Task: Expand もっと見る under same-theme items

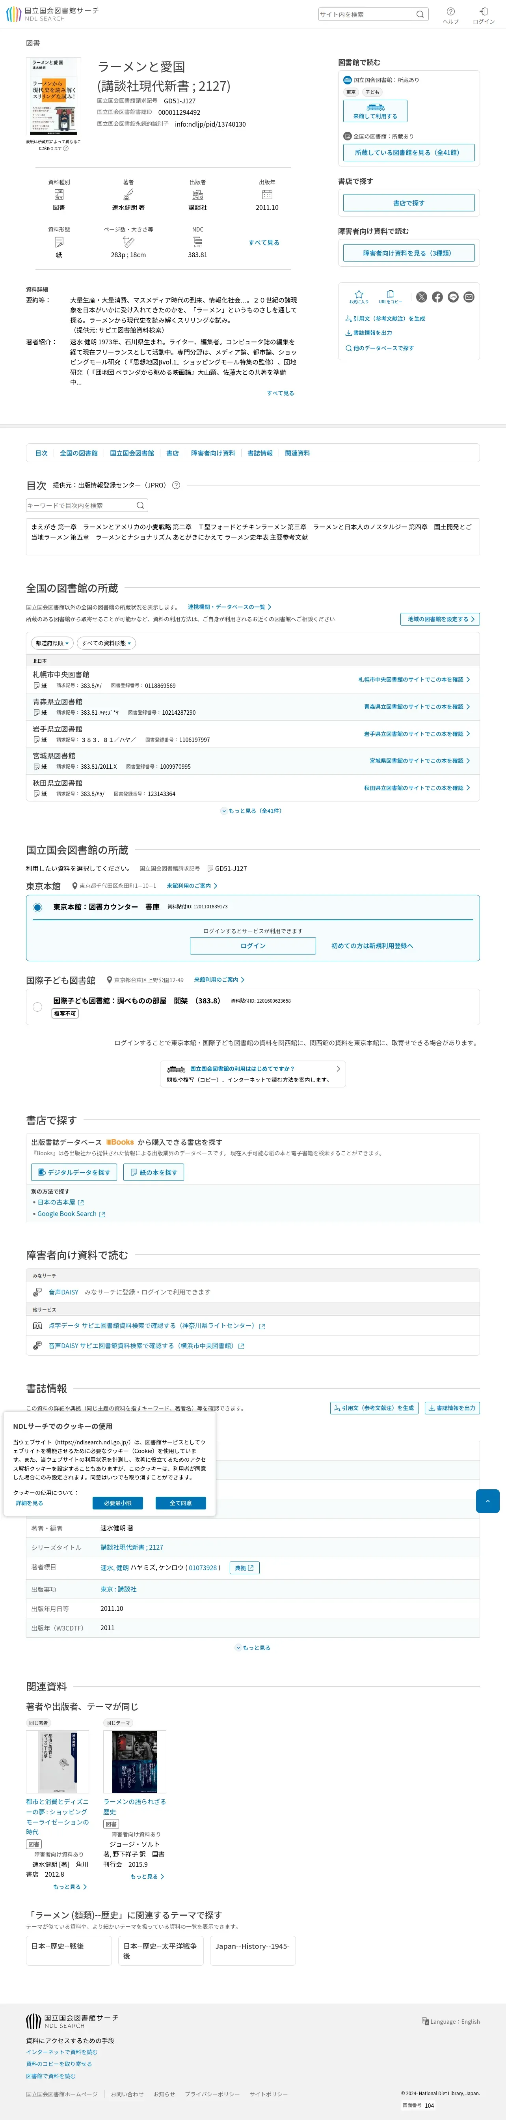Action: coord(147,1876)
